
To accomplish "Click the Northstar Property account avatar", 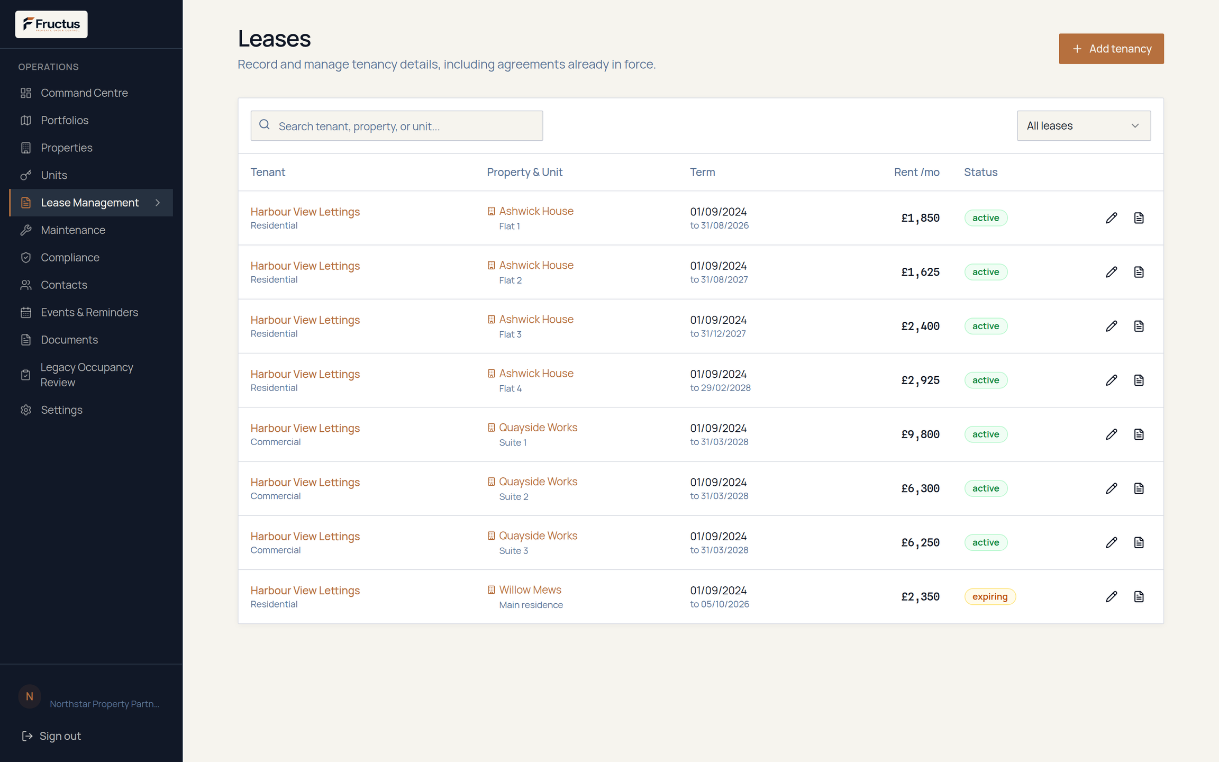I will pos(30,696).
